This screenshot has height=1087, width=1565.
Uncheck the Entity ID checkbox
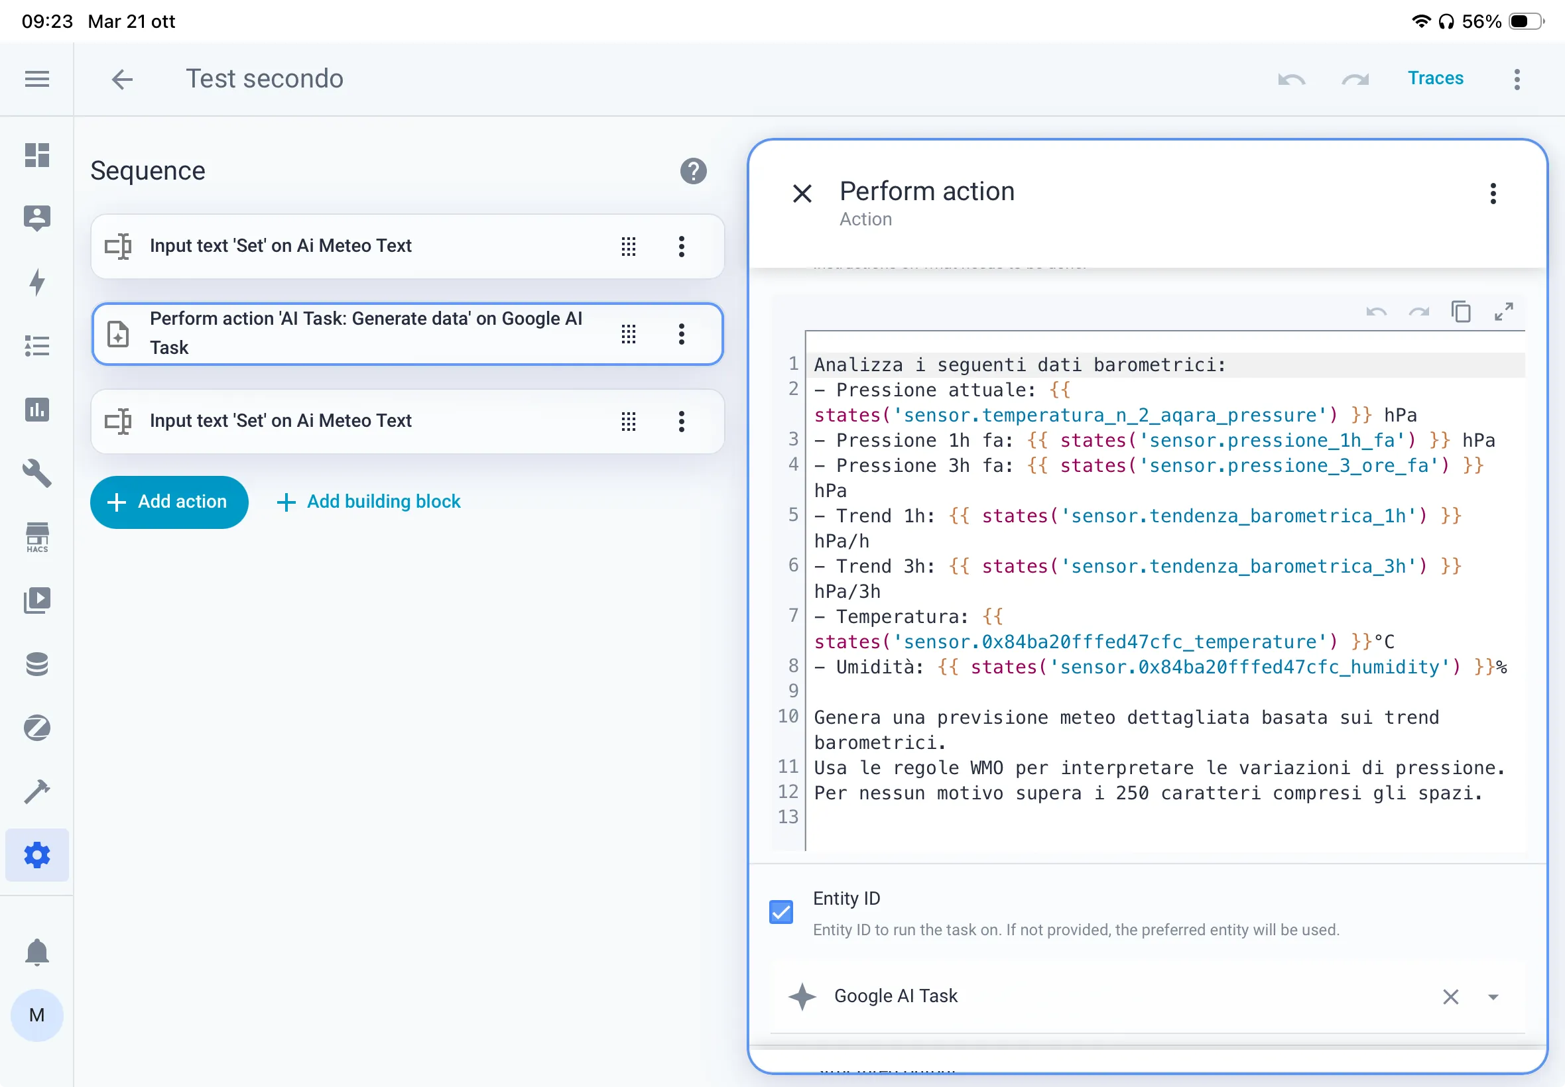click(780, 912)
